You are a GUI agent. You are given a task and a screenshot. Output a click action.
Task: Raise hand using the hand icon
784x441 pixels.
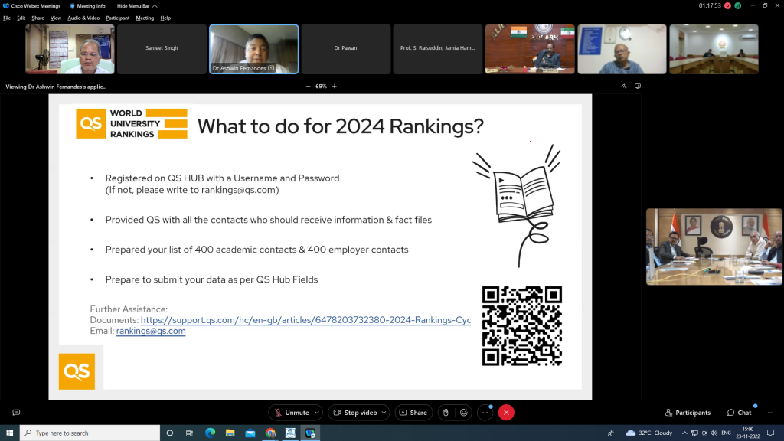click(446, 413)
